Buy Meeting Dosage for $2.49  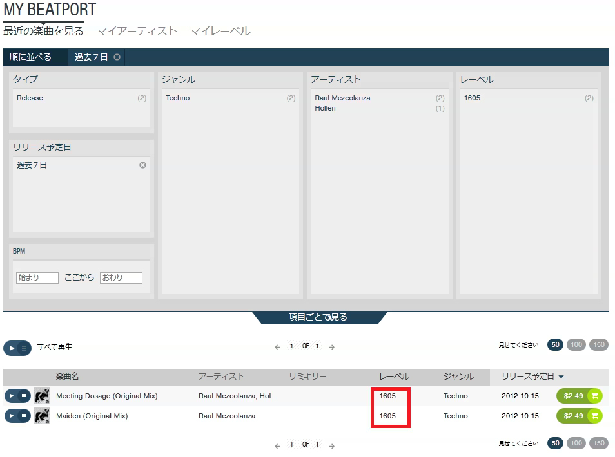point(573,396)
